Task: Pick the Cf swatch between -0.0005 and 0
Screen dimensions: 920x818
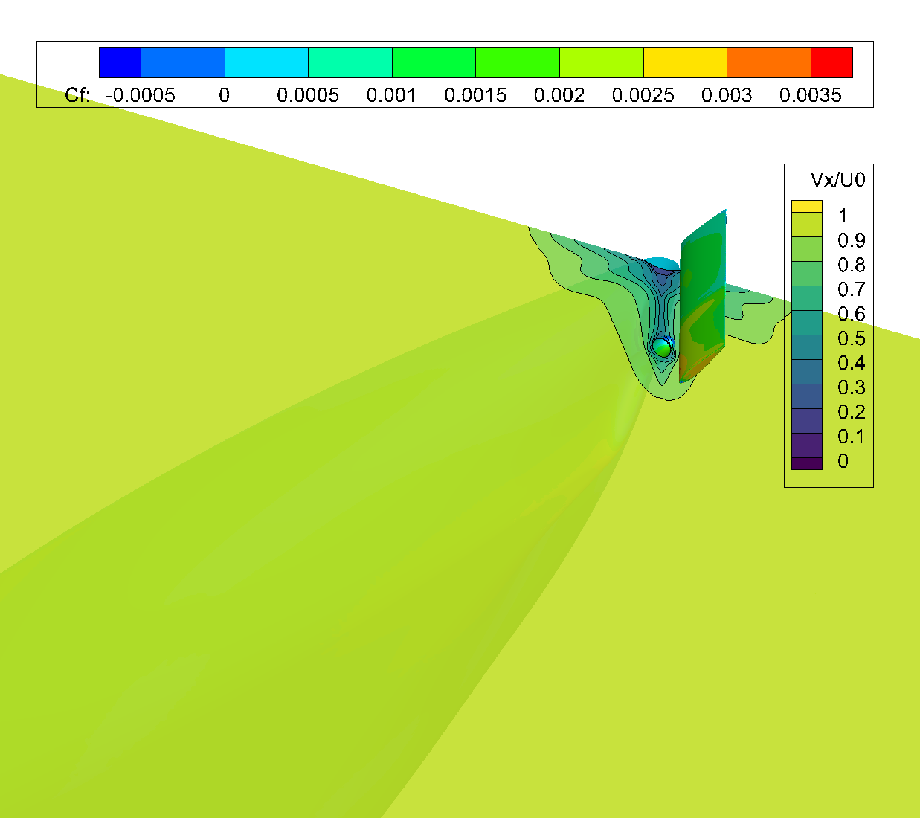Action: [183, 62]
